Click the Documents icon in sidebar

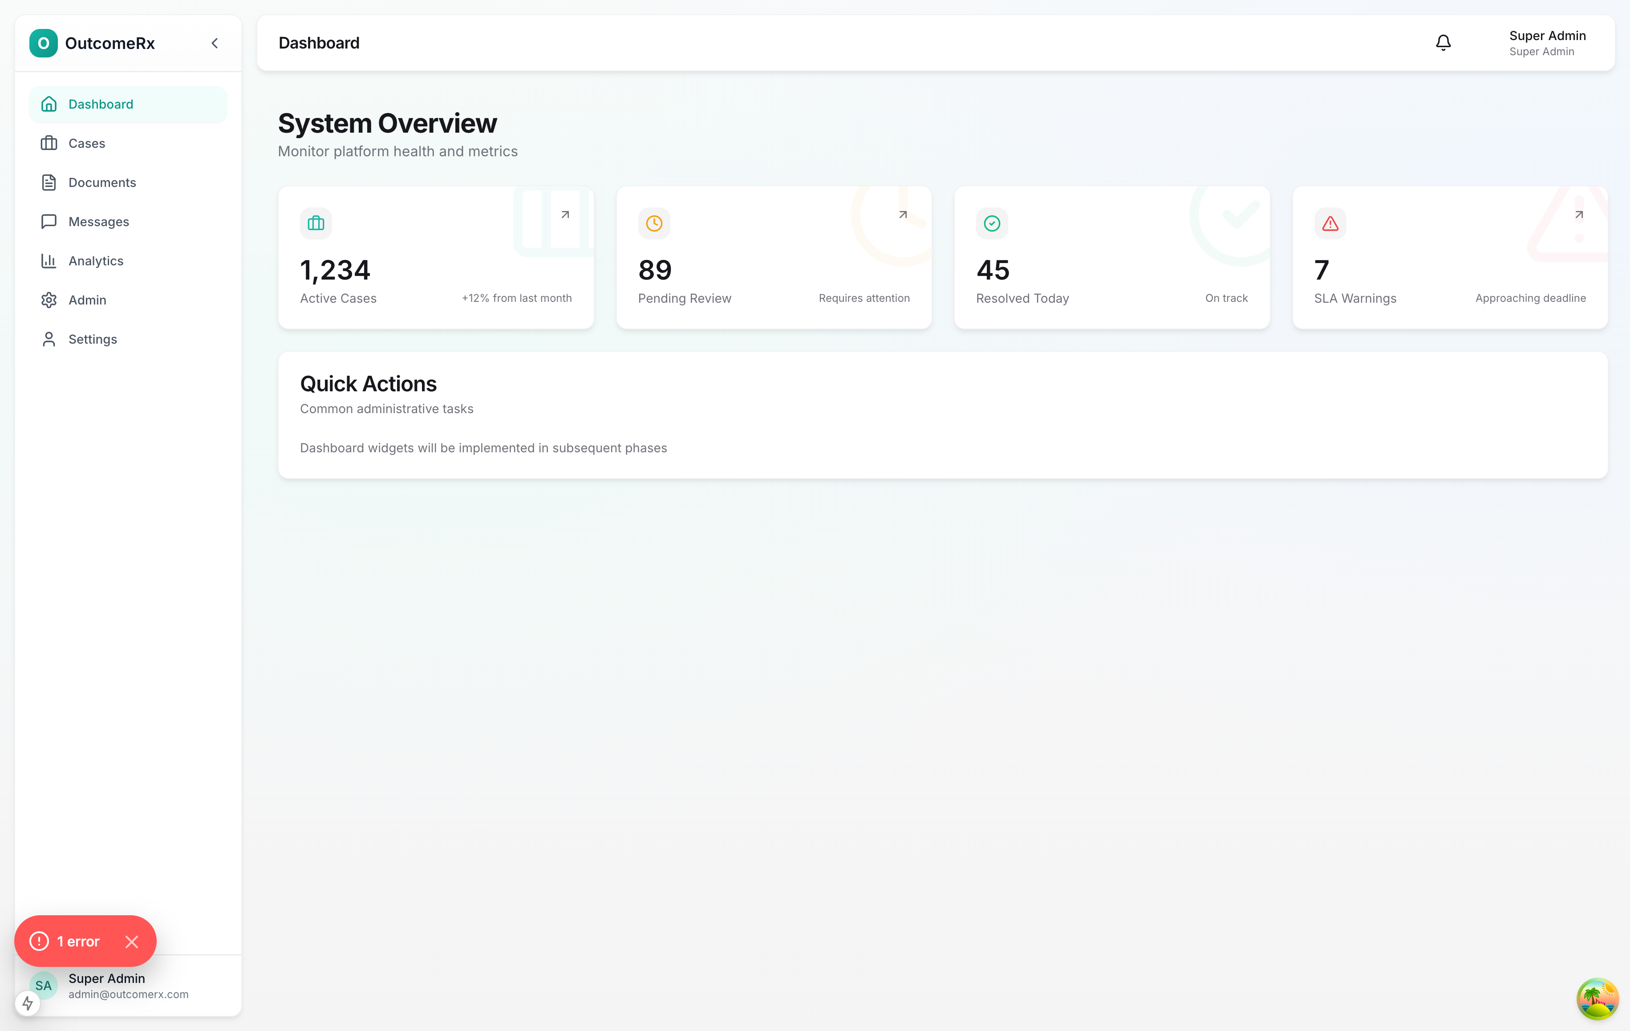click(x=49, y=182)
